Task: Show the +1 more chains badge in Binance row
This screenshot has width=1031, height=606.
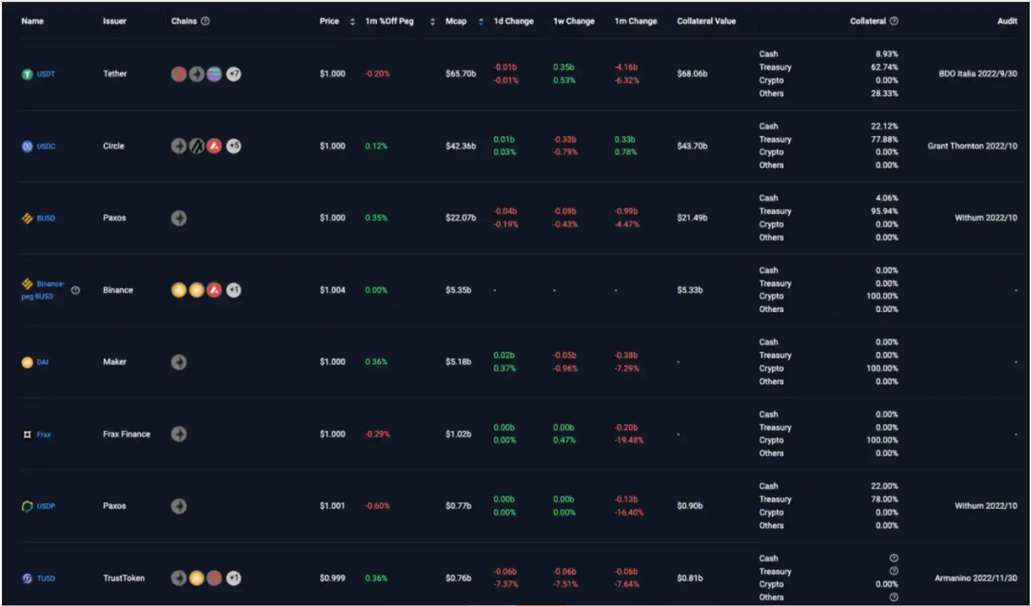Action: 233,290
